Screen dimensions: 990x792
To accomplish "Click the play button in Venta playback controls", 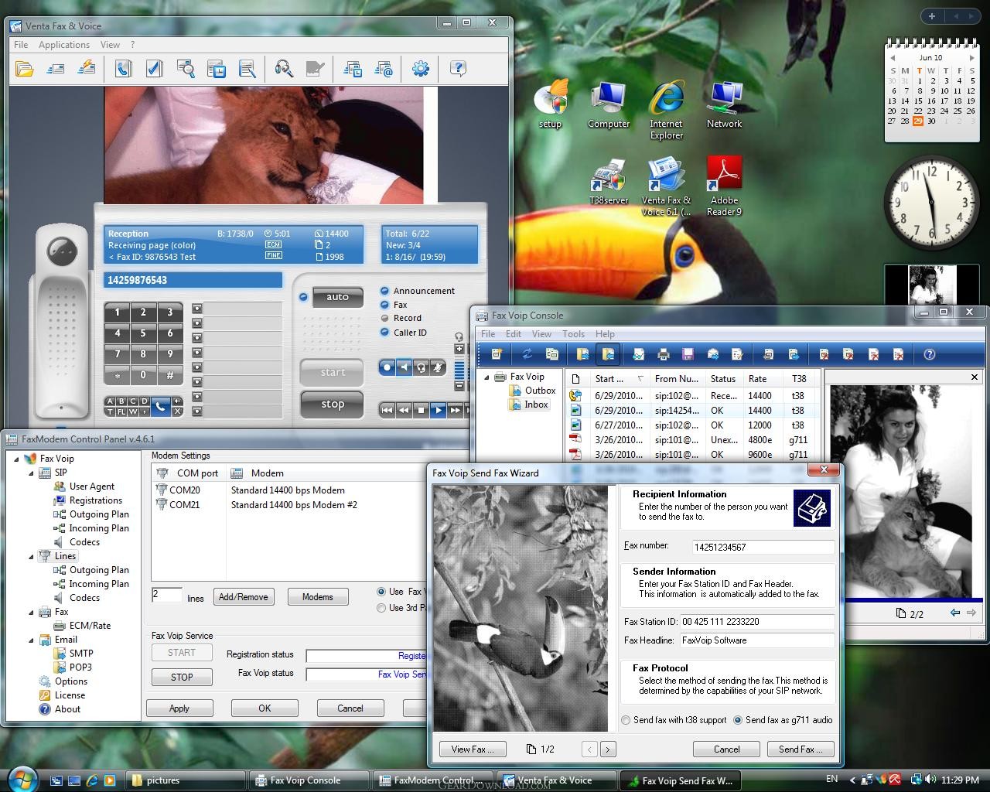I will [438, 410].
